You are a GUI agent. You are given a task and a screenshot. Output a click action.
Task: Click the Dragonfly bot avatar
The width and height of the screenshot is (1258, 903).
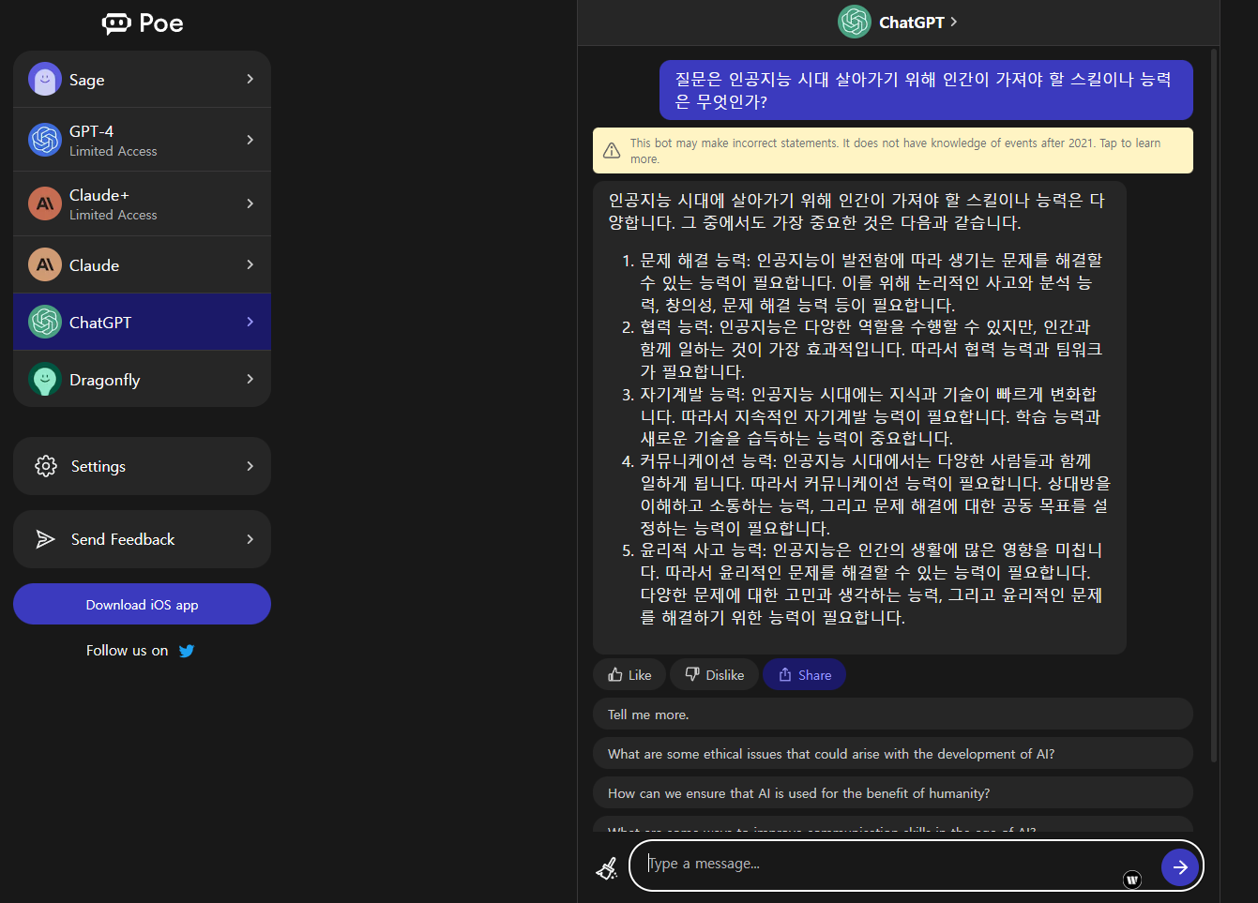tap(45, 380)
